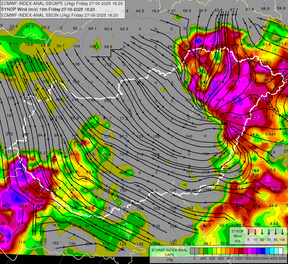Click the map value 19.8
Screen dimensions: 288x264
[29, 45]
